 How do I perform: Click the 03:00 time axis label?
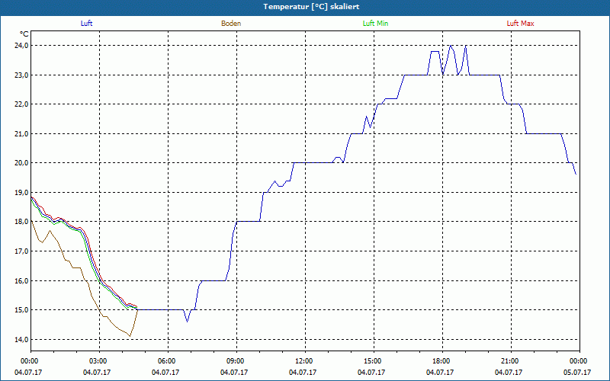(97, 361)
